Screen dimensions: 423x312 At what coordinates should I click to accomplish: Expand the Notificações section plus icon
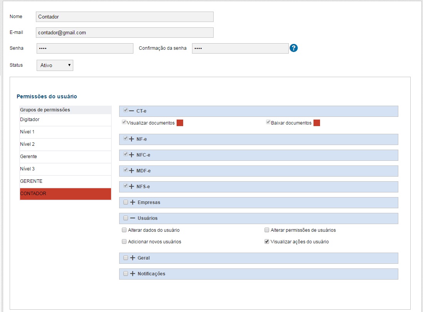click(x=133, y=274)
